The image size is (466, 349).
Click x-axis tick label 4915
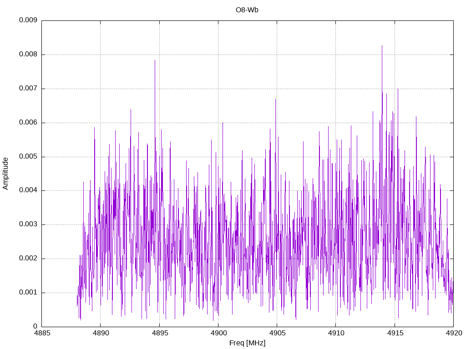pos(395,333)
